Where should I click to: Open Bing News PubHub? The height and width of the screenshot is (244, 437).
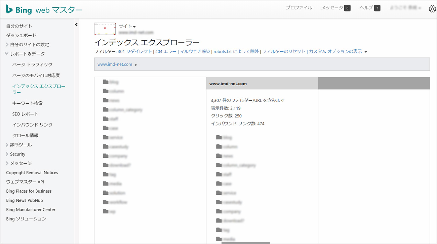(x=25, y=200)
